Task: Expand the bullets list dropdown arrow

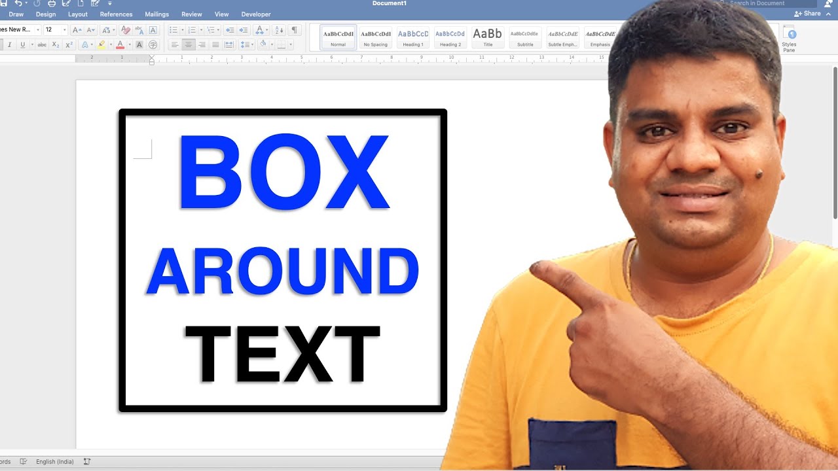Action: 183,30
